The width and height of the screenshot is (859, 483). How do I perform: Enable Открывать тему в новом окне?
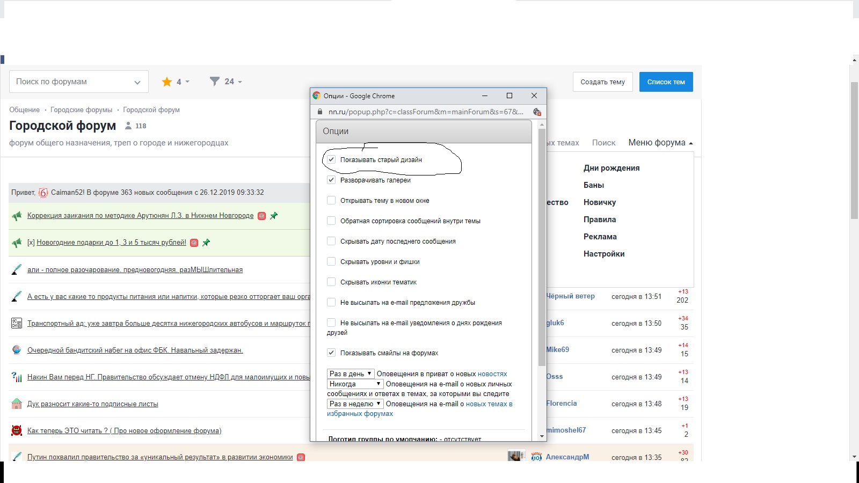click(331, 200)
